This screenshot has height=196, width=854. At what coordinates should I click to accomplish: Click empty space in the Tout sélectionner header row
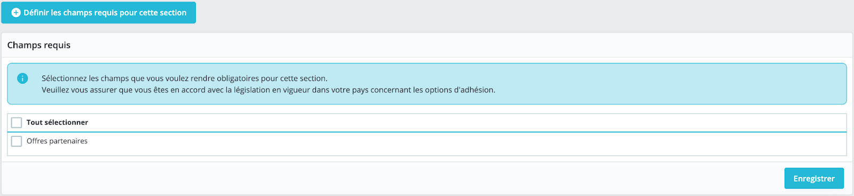tap(464, 123)
